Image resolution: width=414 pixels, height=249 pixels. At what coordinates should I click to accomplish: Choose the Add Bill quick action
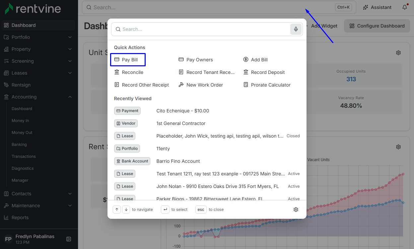[x=255, y=60]
